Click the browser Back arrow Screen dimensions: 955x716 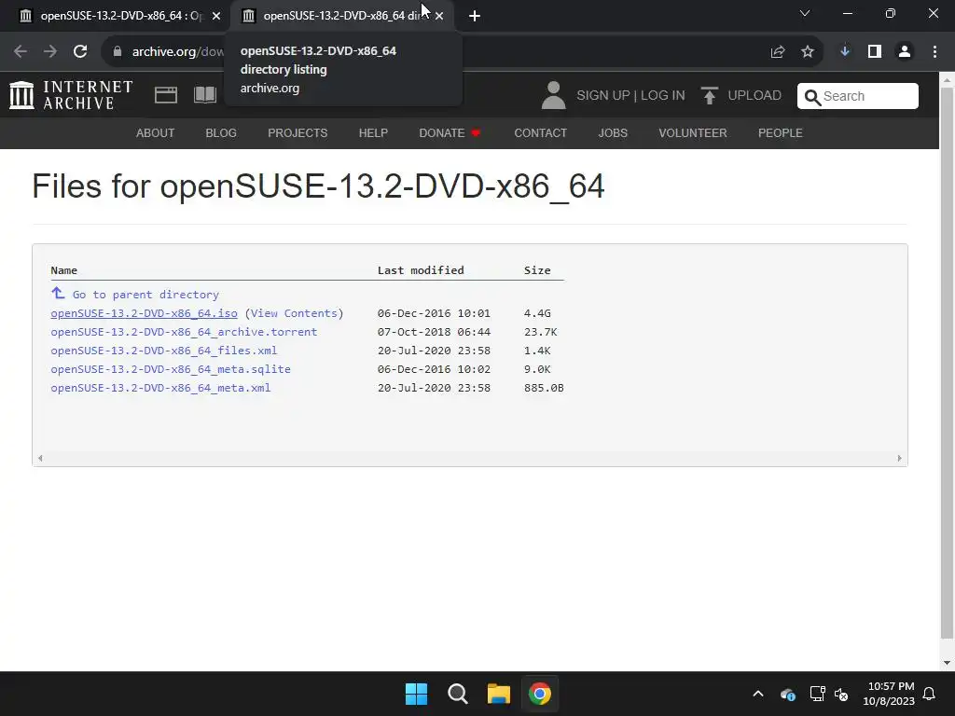click(x=21, y=52)
